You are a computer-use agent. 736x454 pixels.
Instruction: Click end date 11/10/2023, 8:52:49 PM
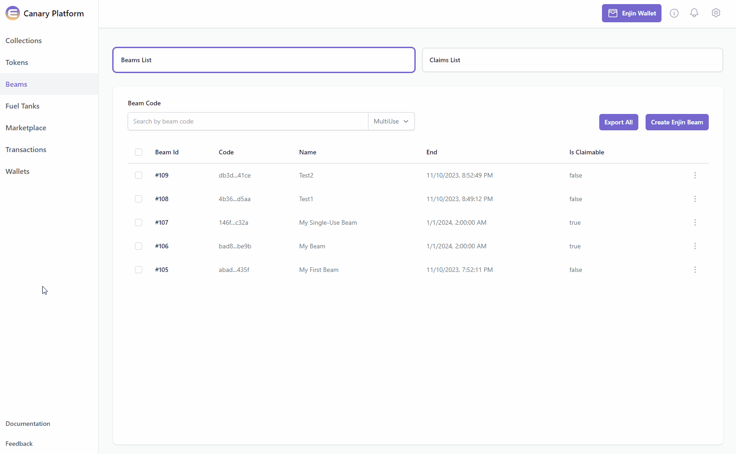[x=460, y=175]
